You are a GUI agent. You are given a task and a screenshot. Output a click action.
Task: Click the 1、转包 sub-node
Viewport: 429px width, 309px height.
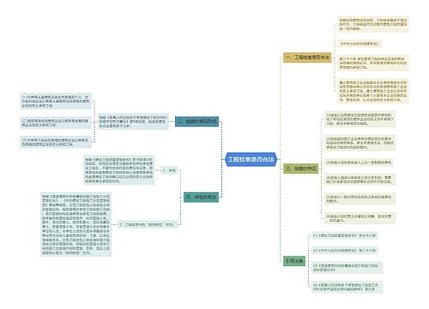[169, 170]
